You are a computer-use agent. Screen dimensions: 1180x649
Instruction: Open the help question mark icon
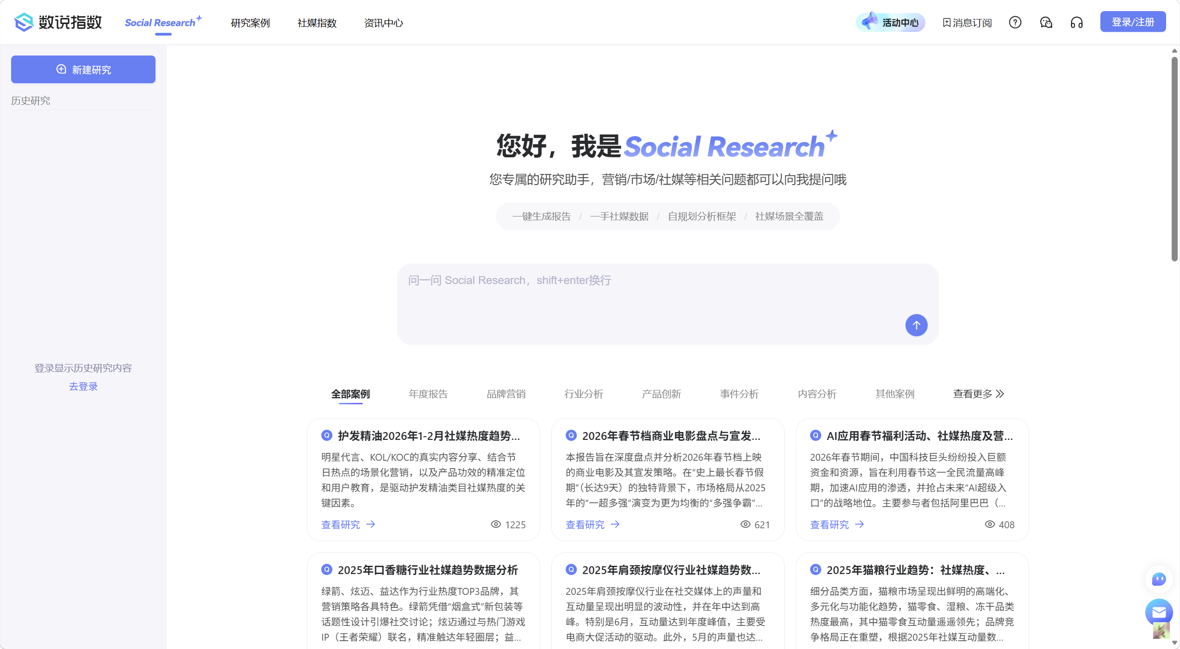pos(1015,22)
